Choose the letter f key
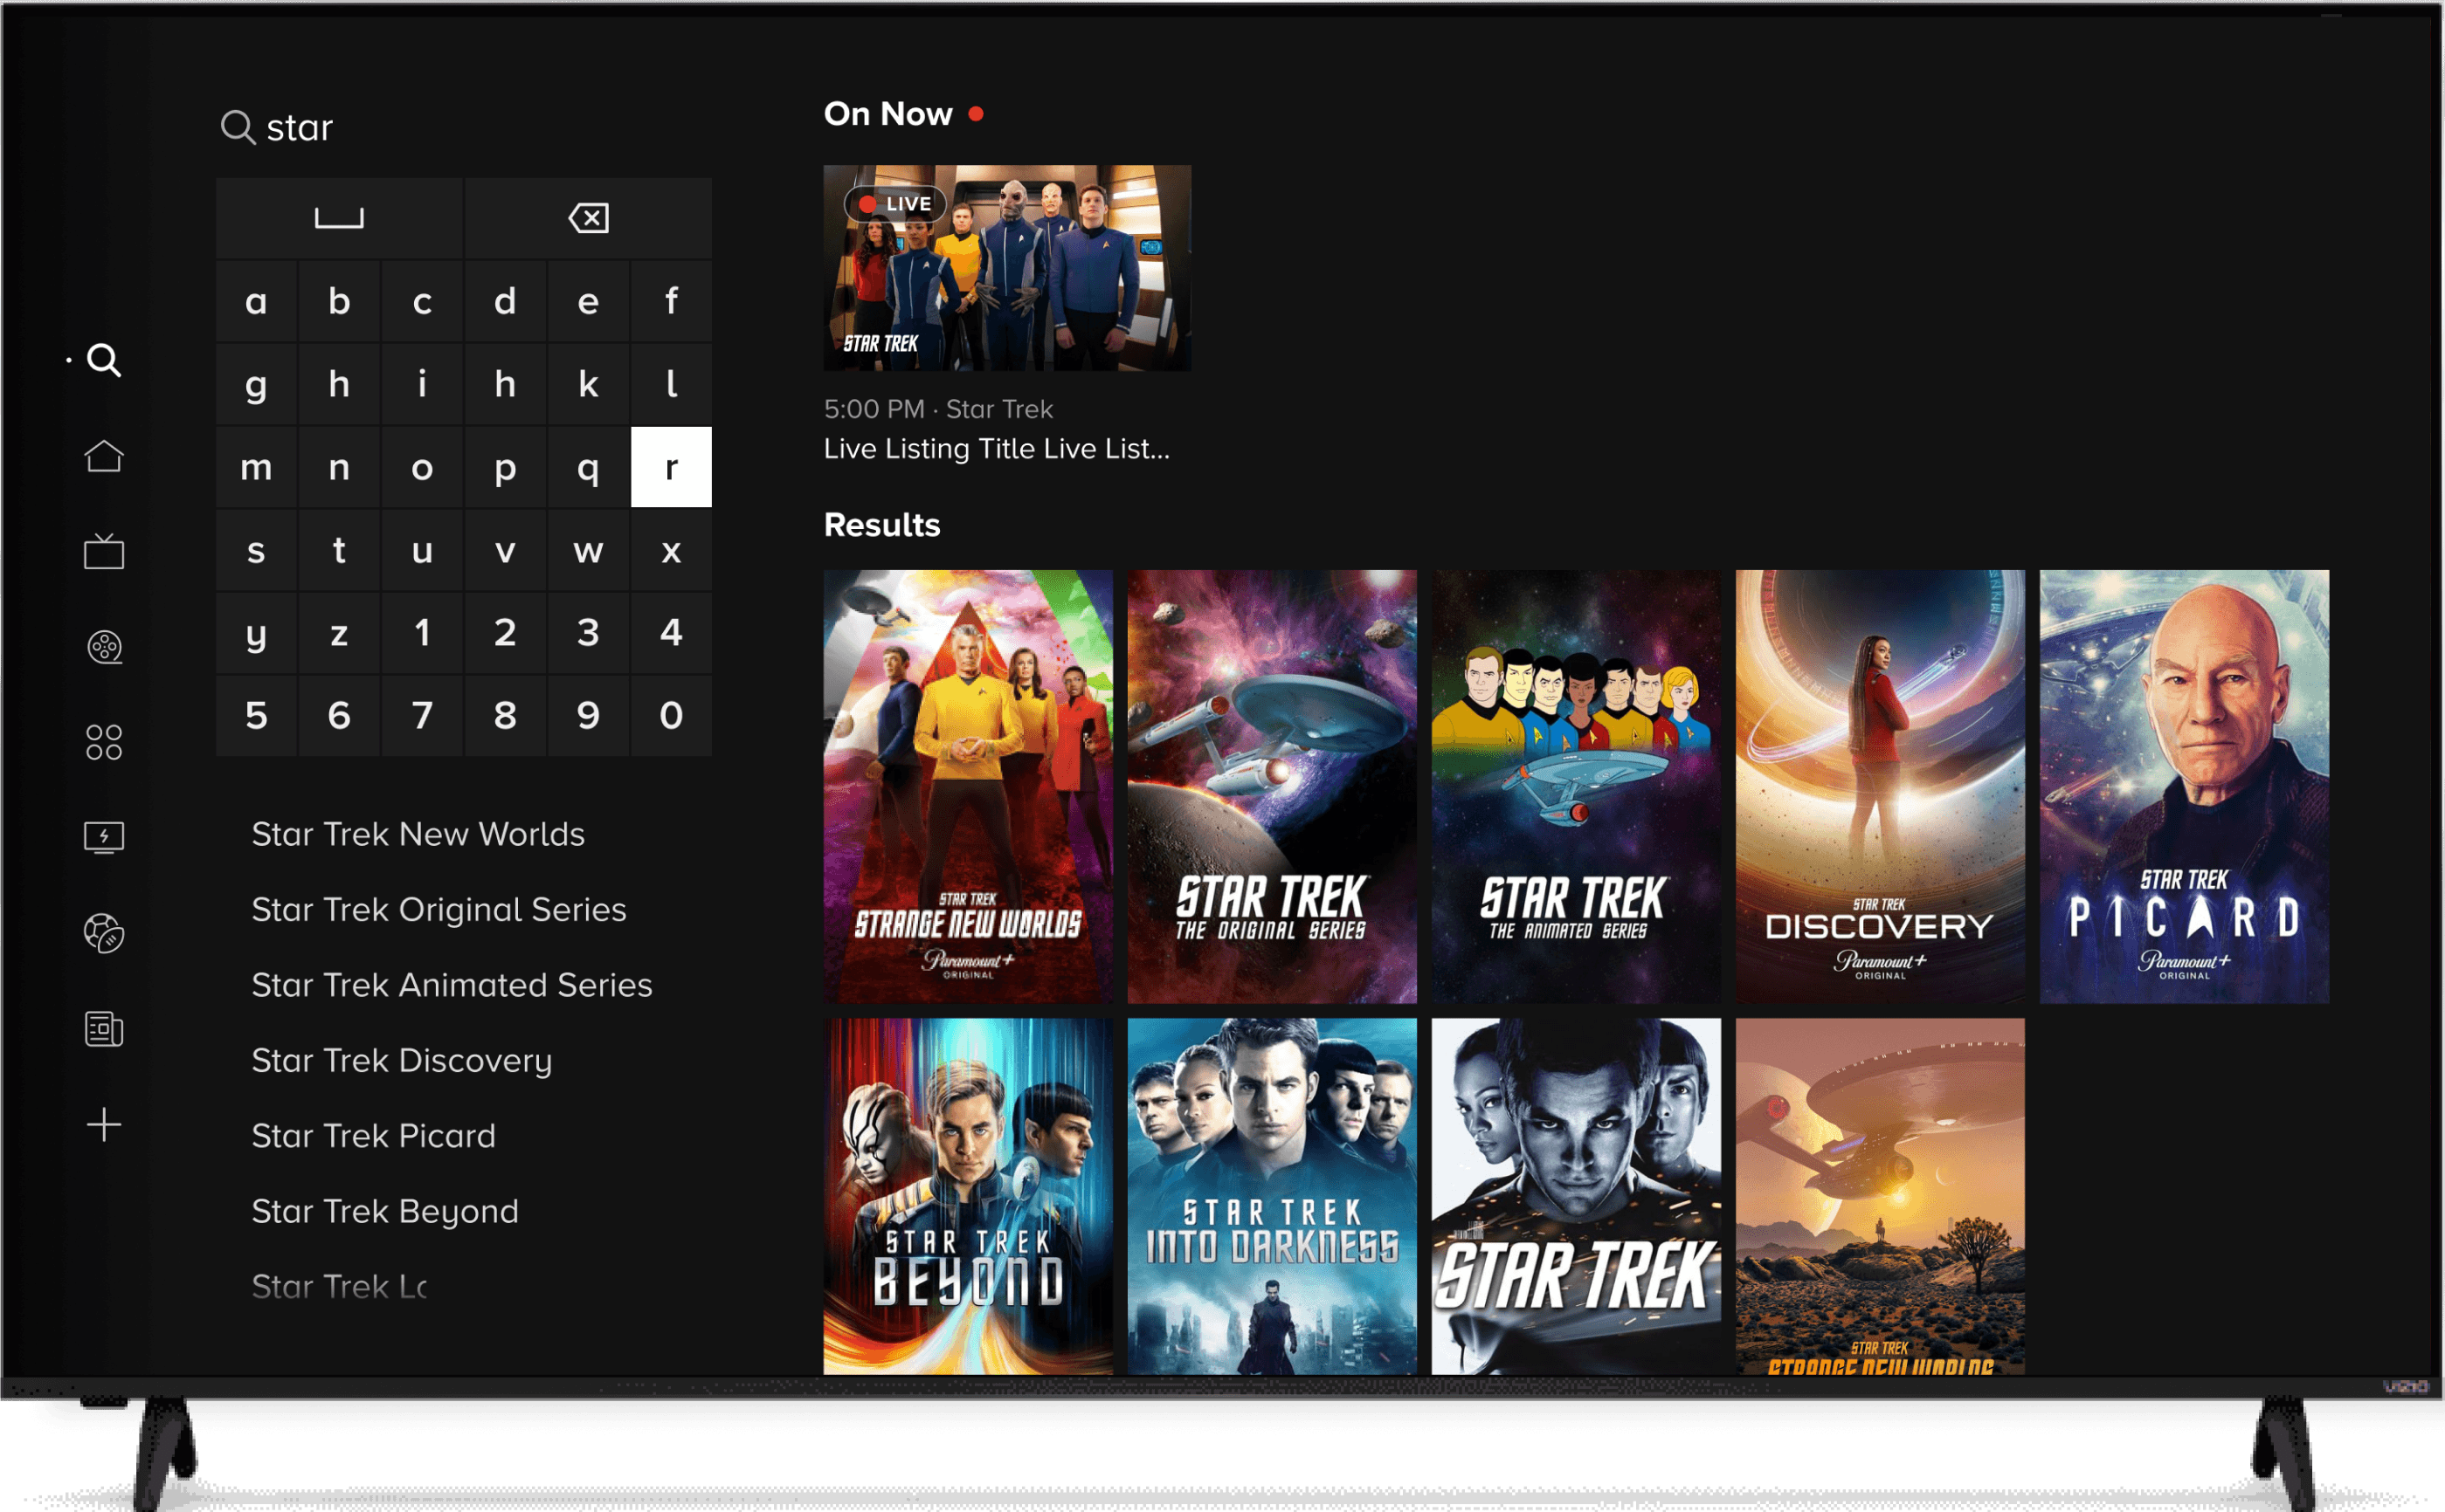The image size is (2445, 1512). tap(671, 301)
